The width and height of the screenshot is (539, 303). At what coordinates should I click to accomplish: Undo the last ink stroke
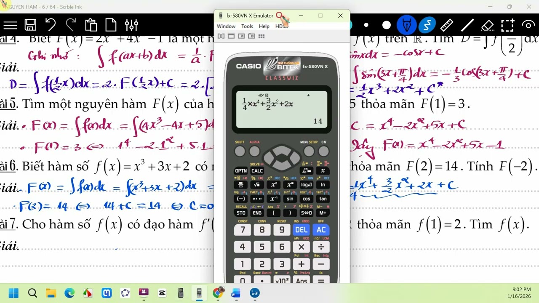(51, 25)
